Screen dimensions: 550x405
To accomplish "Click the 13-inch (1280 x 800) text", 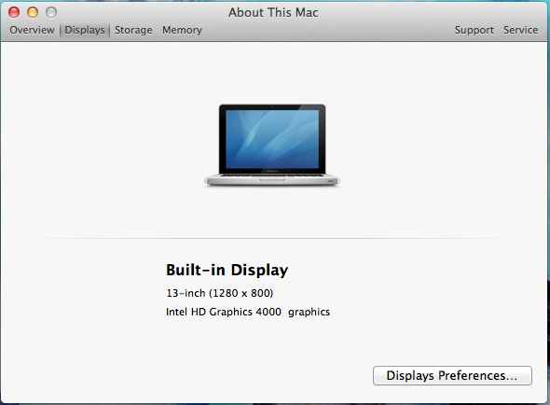I will (220, 293).
